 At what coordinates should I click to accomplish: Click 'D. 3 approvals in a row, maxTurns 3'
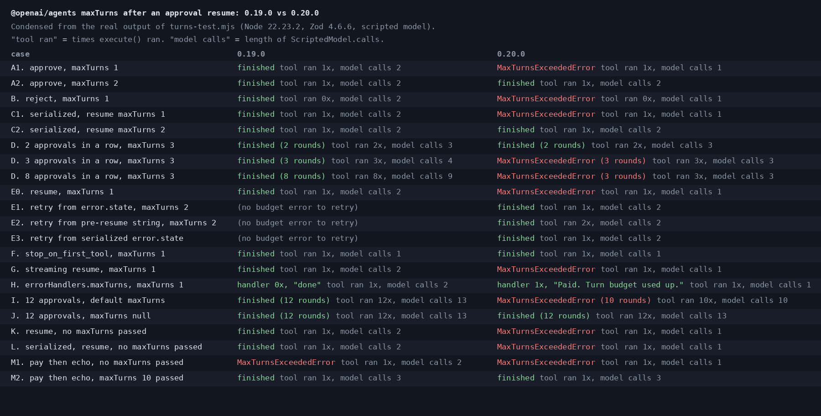point(93,161)
